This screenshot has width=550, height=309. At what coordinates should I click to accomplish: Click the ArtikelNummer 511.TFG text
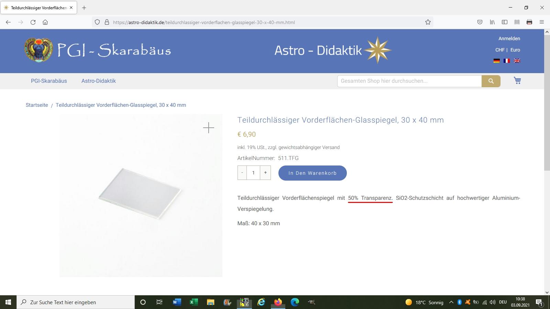click(268, 158)
